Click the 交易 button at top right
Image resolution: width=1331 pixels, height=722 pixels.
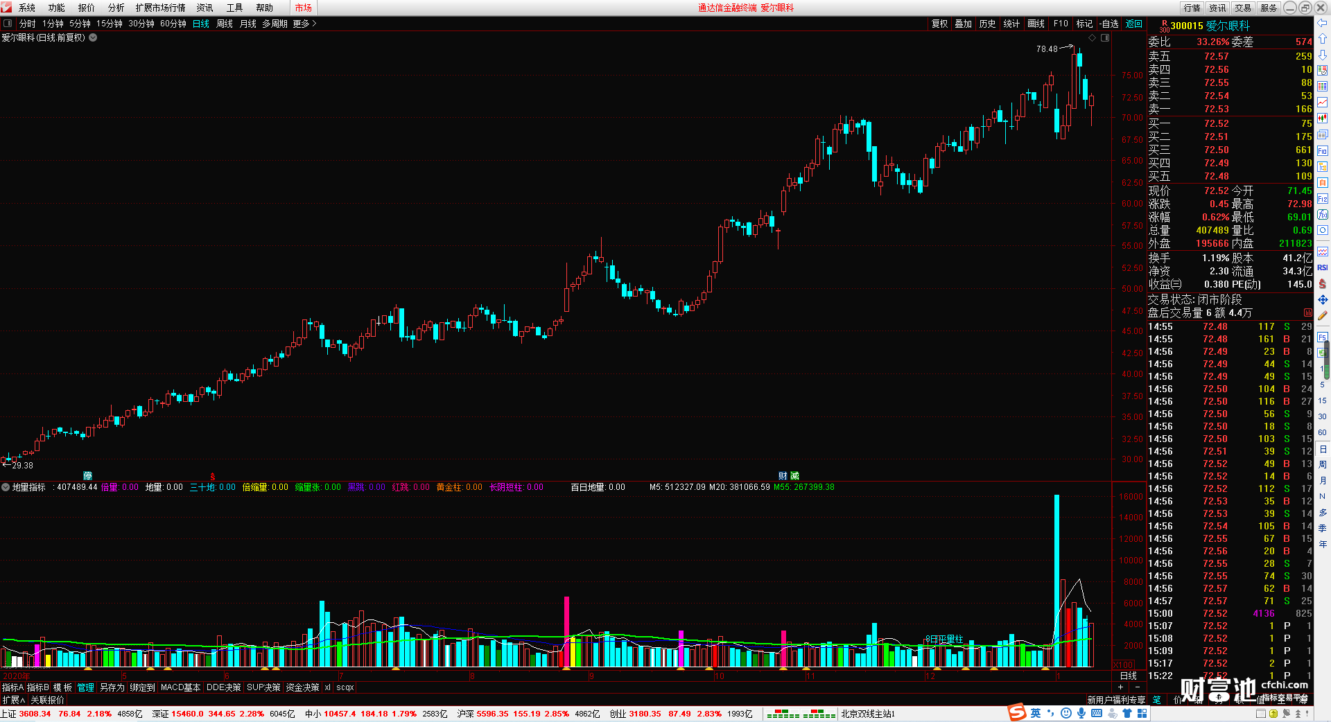pyautogui.click(x=1243, y=8)
